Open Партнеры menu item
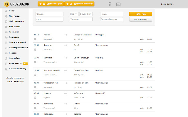This screenshot has height=117, width=188. 14,37
